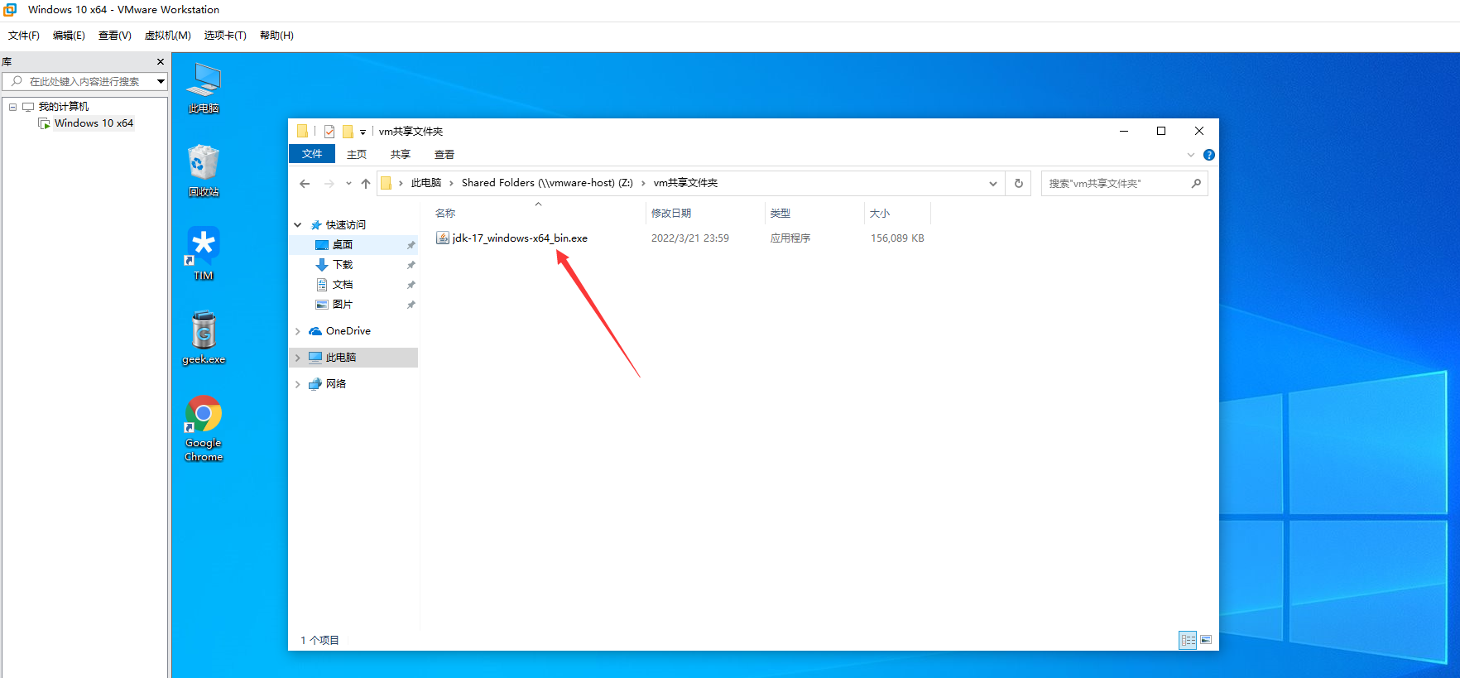Image resolution: width=1460 pixels, height=678 pixels.
Task: Click the properties checkmark icon in quick access toolbar
Action: click(x=329, y=132)
